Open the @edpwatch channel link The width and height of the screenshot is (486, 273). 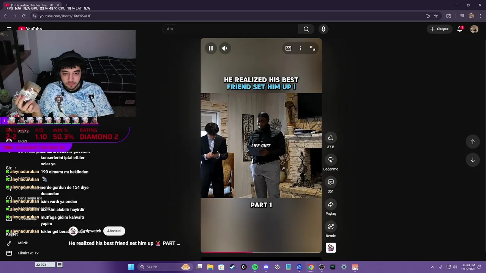pos(90,231)
